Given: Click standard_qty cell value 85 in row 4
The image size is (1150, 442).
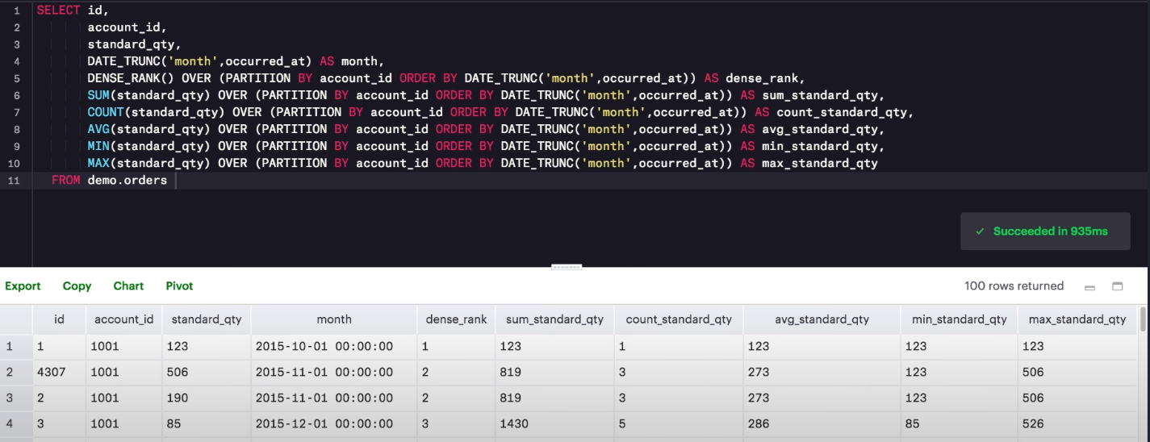Looking at the screenshot, I should click(x=207, y=423).
